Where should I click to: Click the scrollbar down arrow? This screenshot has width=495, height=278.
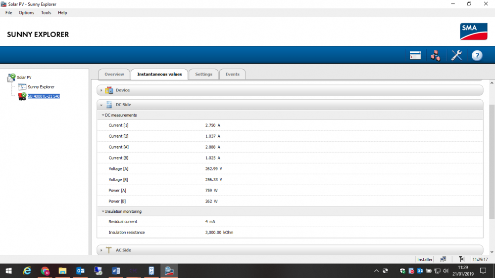tap(492, 252)
